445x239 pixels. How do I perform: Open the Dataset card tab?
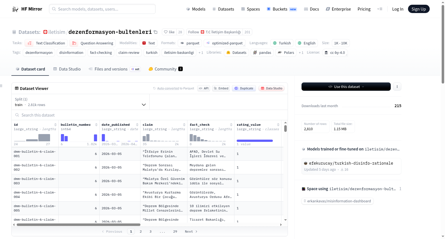tap(30, 69)
